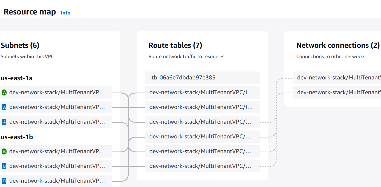The width and height of the screenshot is (381, 187).
Task: Select the route table directly below rtb-06a6e7dbdab97e385
Action: 202,92
